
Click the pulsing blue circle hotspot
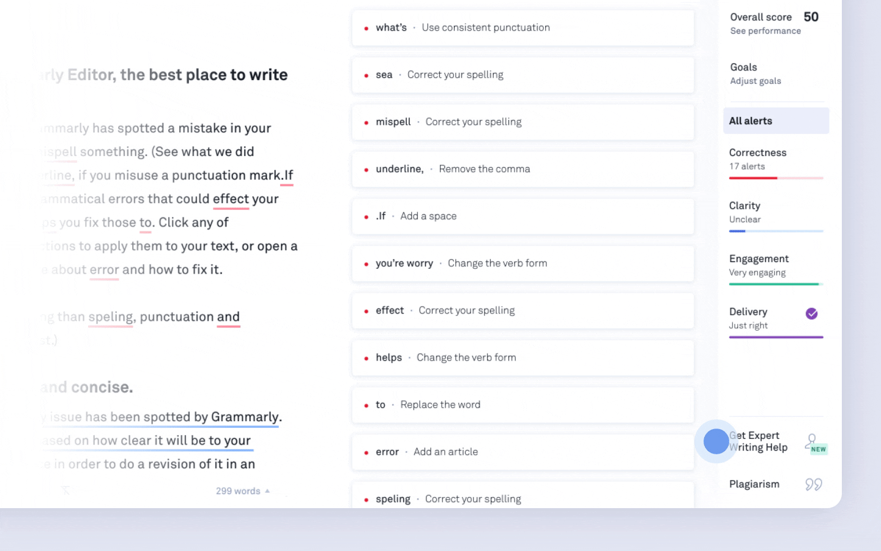pyautogui.click(x=716, y=441)
